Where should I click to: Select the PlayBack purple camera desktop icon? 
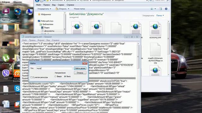tap(6, 14)
